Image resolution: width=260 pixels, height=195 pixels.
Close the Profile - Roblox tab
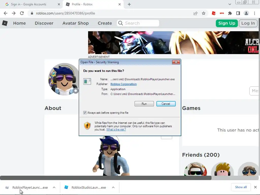pos(120,4)
